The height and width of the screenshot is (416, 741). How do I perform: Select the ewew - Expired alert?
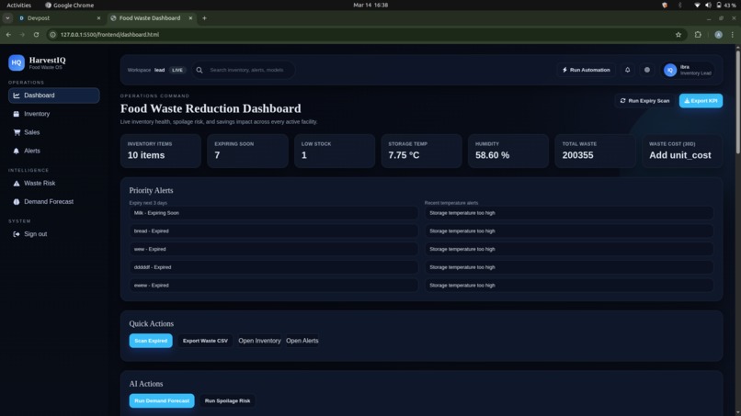[273, 286]
